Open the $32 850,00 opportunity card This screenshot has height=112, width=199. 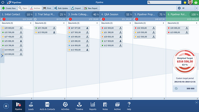point(144,28)
